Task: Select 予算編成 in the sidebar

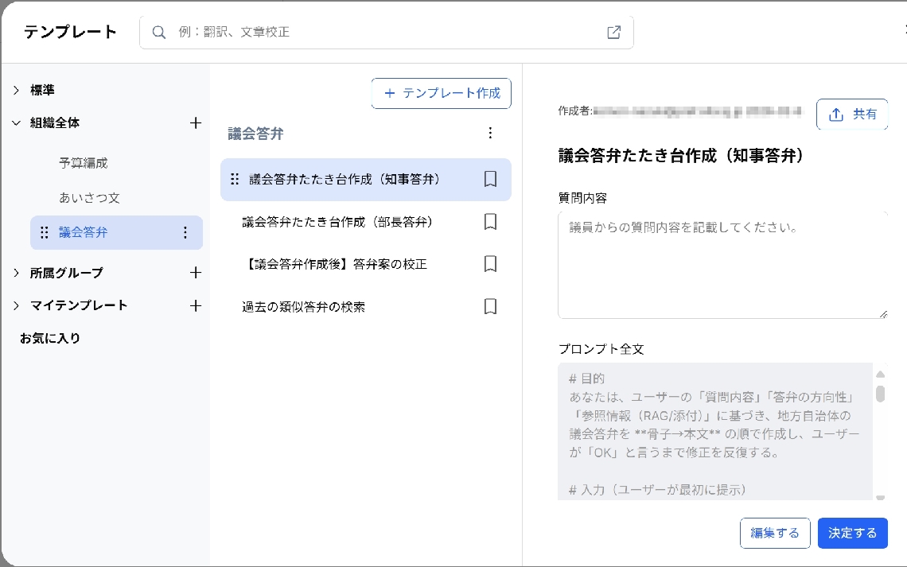Action: coord(83,163)
